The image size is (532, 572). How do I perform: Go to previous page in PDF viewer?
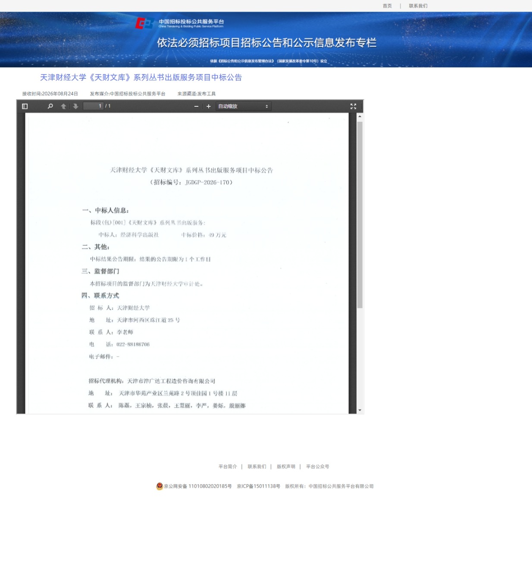pos(63,106)
